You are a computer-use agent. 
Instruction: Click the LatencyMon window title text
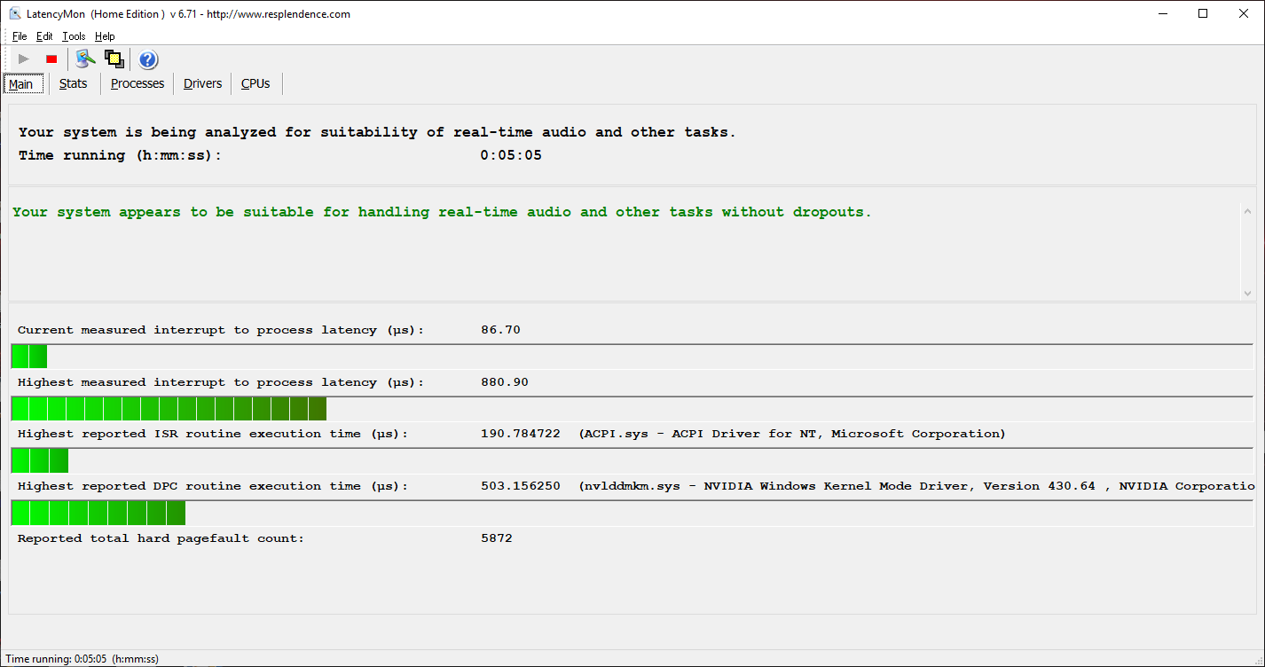(x=188, y=14)
